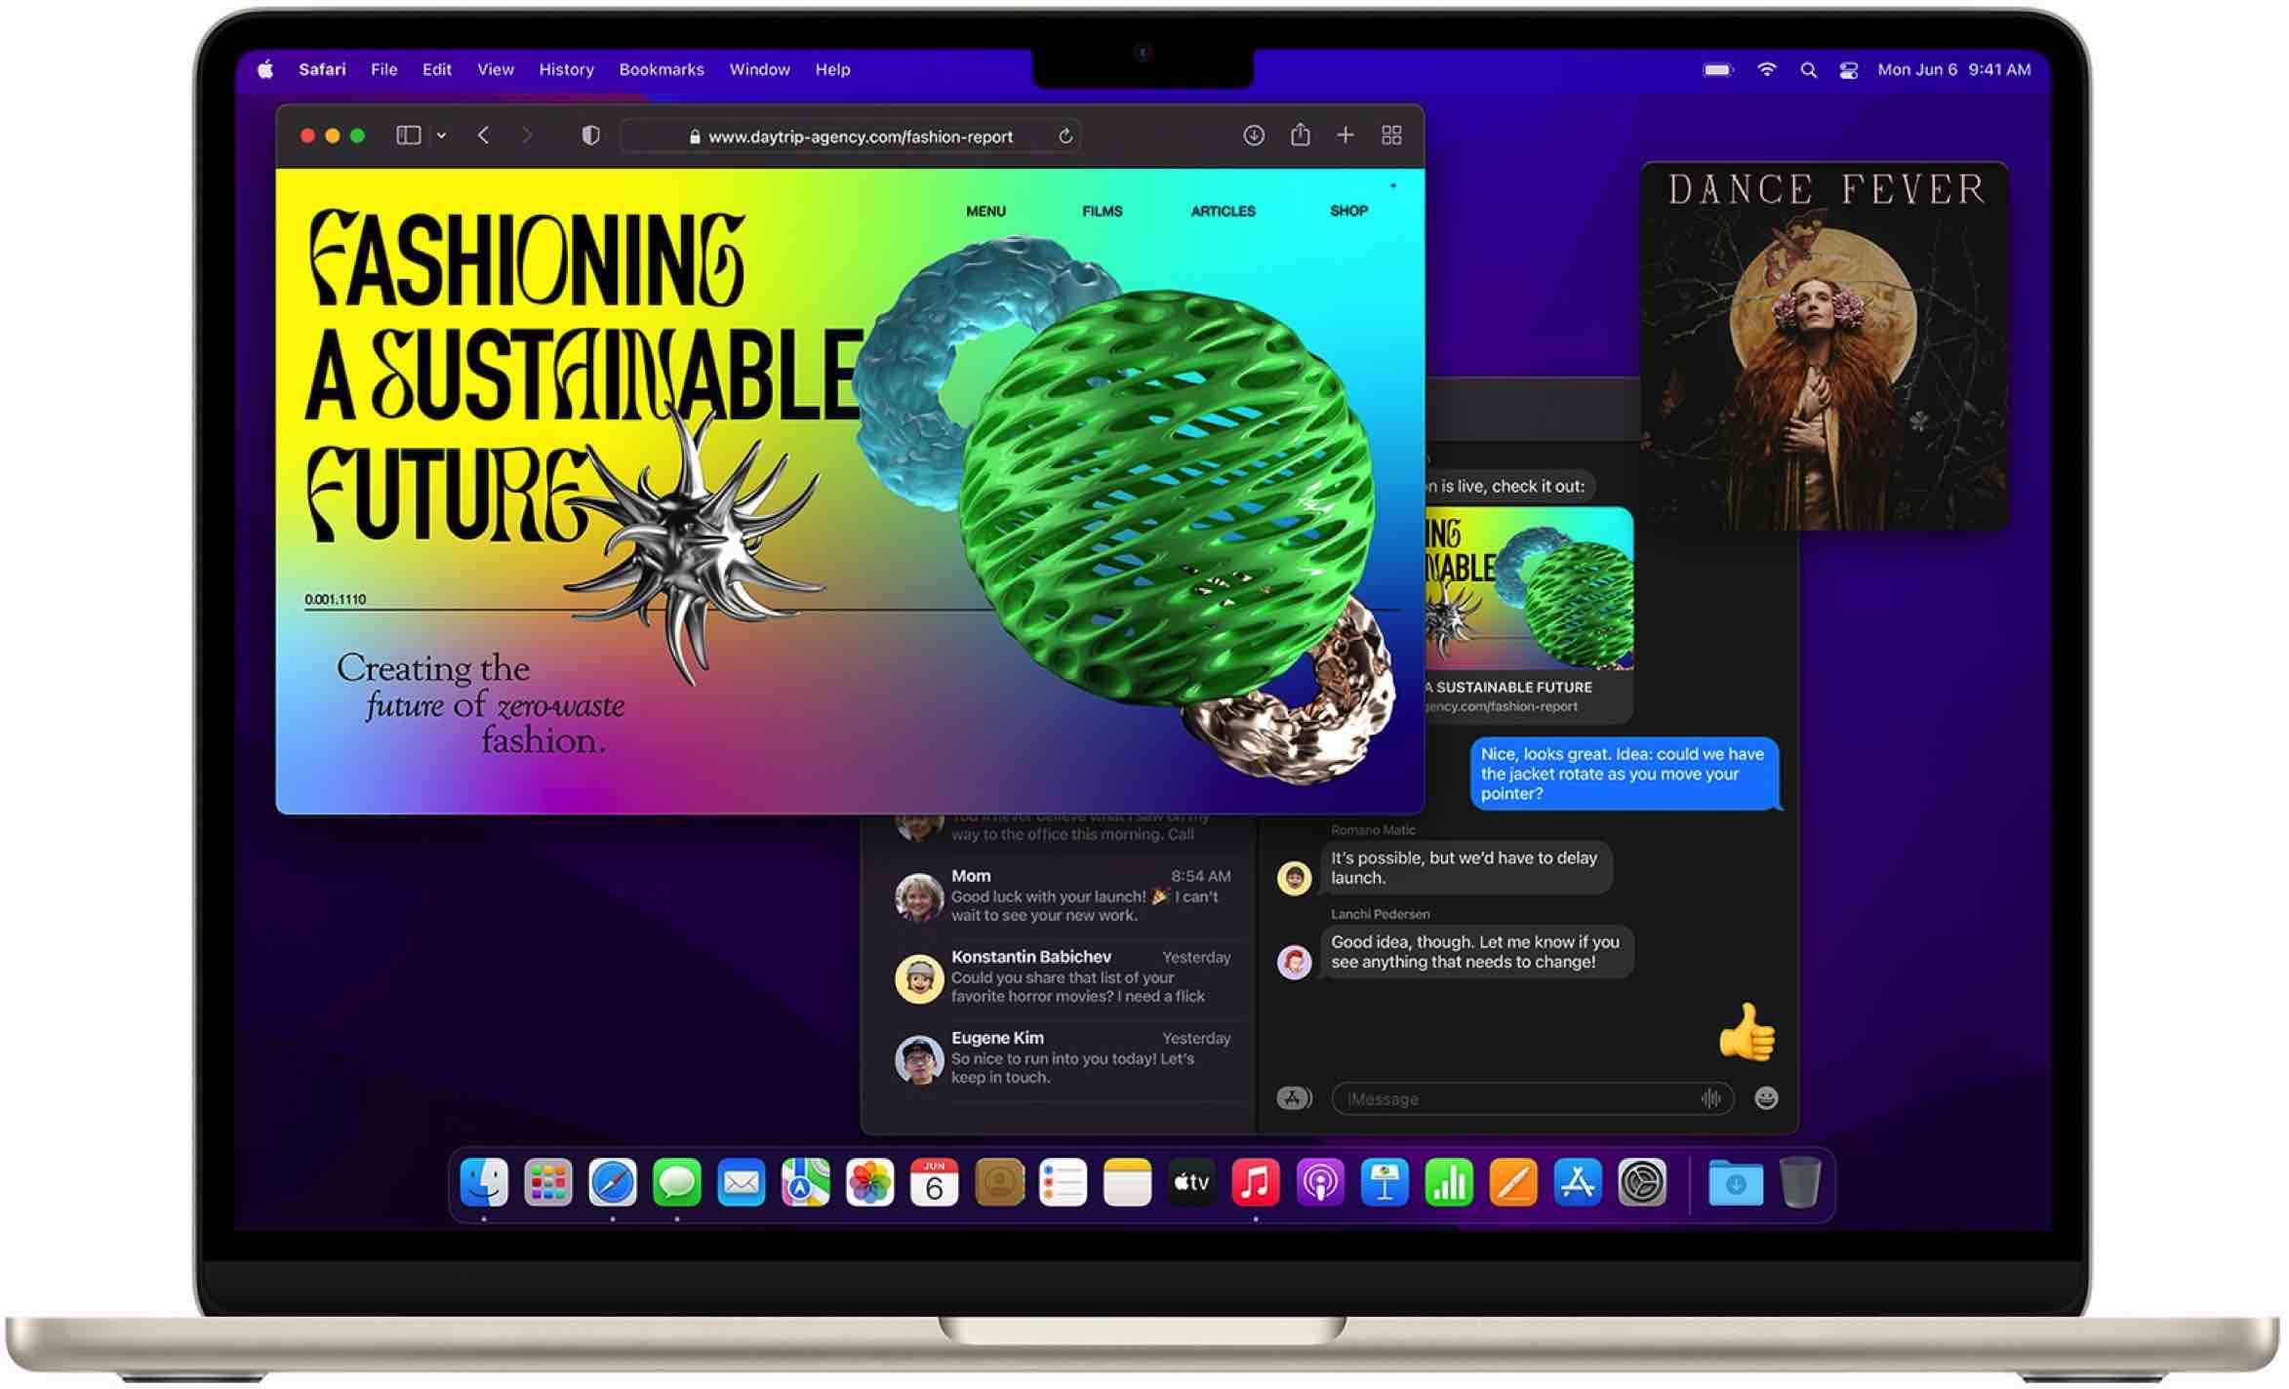Click the Safari address bar
Screen dimensions: 2289x1389
852,137
